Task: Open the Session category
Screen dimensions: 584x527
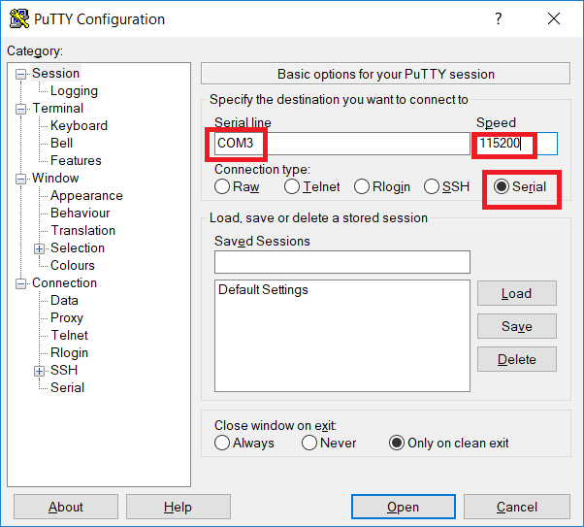Action: click(55, 74)
